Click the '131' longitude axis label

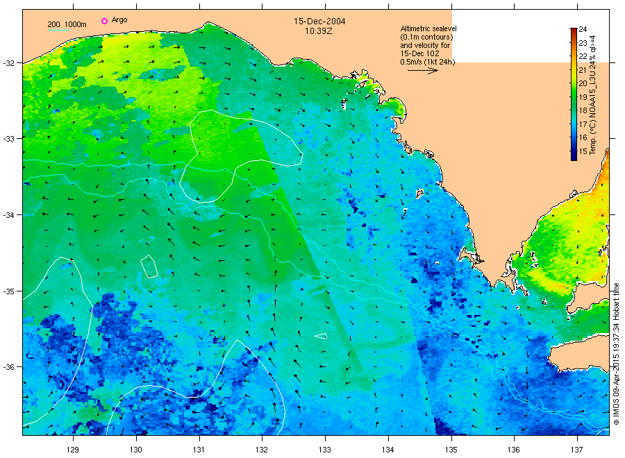point(199,450)
